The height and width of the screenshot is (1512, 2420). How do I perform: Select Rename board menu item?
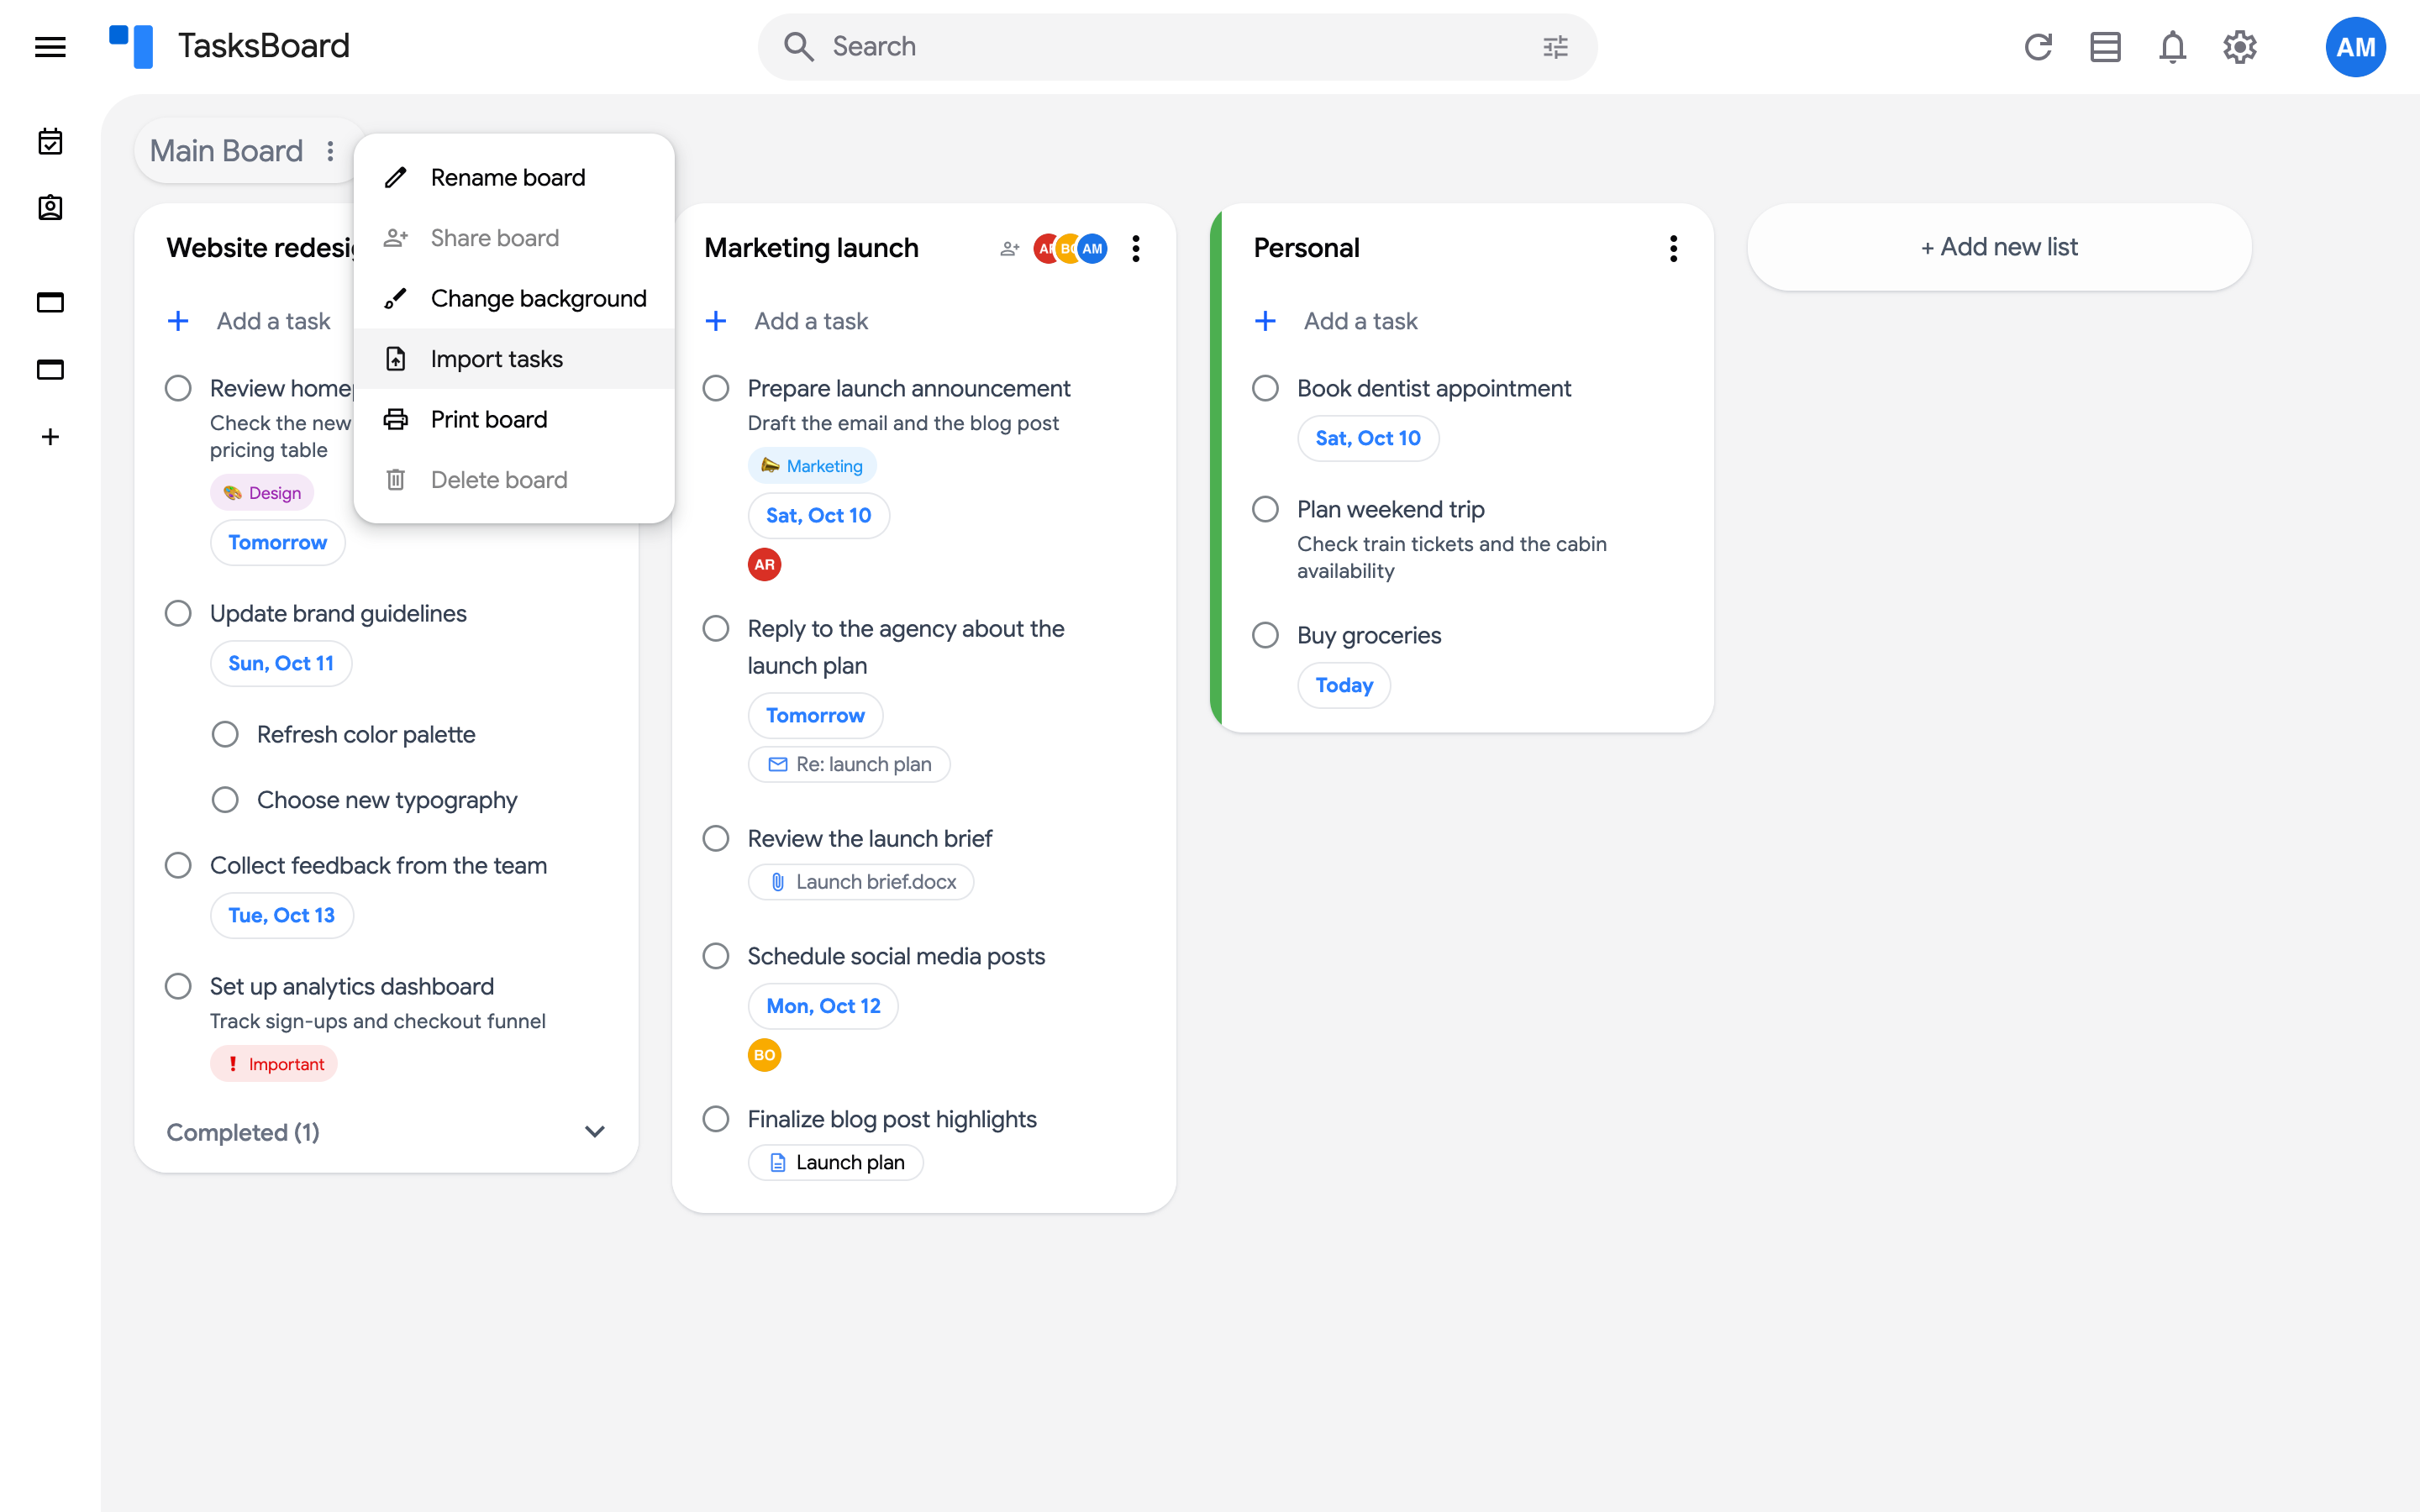tap(514, 177)
